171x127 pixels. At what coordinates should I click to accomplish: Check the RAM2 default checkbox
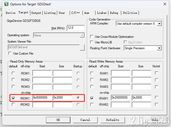(92, 80)
